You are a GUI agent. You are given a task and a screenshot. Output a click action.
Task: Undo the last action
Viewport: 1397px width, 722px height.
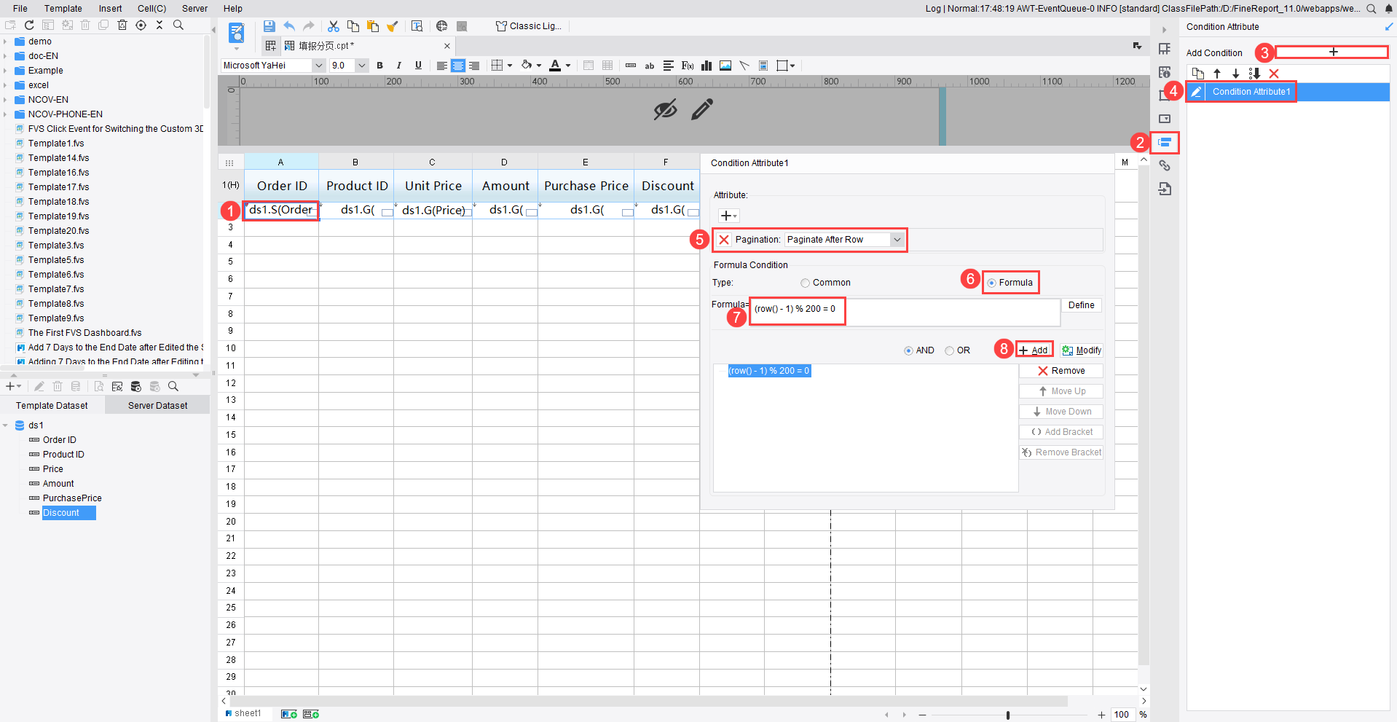[x=289, y=26]
